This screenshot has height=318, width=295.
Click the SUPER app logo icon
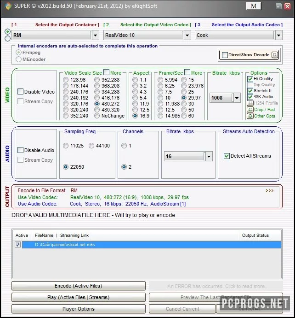(8, 6)
